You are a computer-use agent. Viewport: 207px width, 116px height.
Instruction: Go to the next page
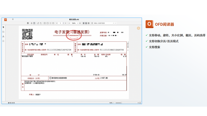pyautogui.click(x=66, y=23)
